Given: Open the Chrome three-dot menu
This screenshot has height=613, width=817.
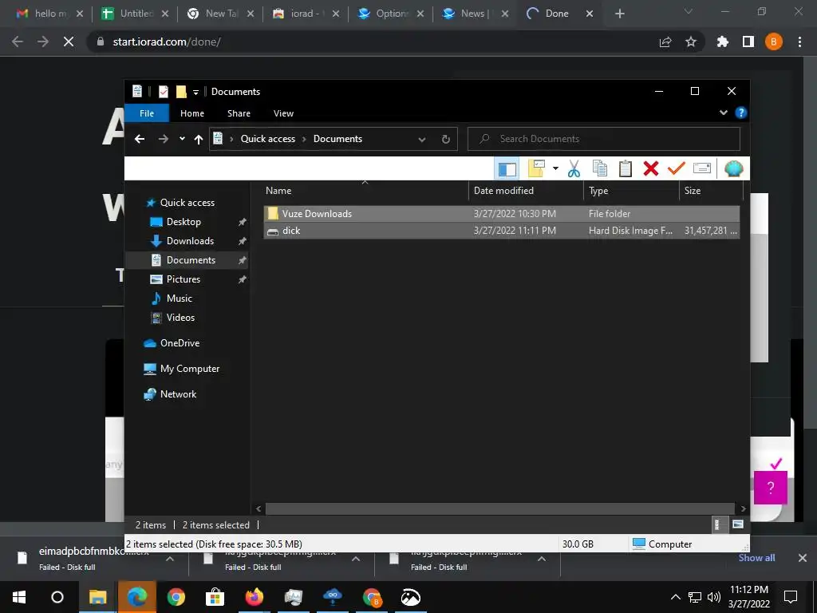Looking at the screenshot, I should [799, 42].
